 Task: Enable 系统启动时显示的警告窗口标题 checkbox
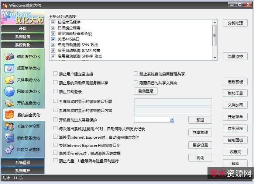tap(55, 101)
